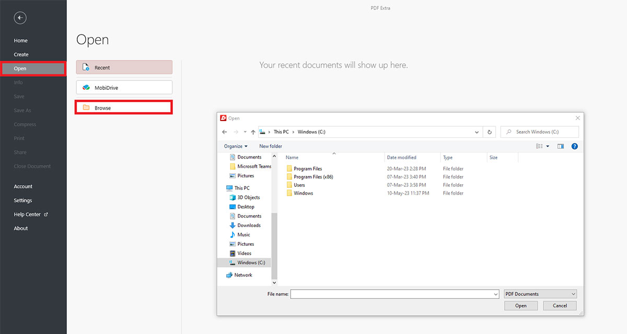Click the Open button to confirm
627x334 pixels.
[520, 305]
